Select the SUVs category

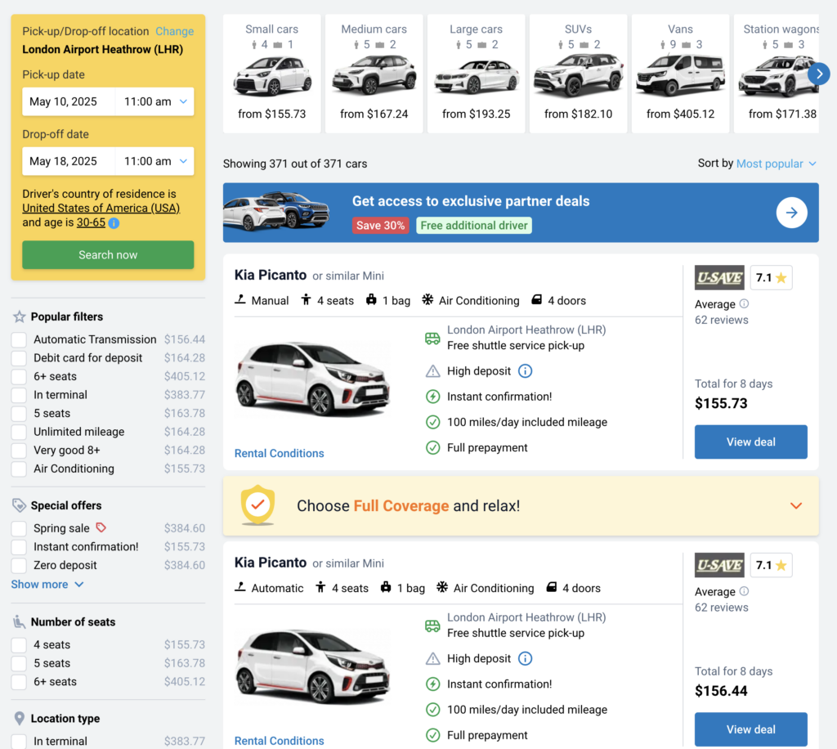coord(578,74)
